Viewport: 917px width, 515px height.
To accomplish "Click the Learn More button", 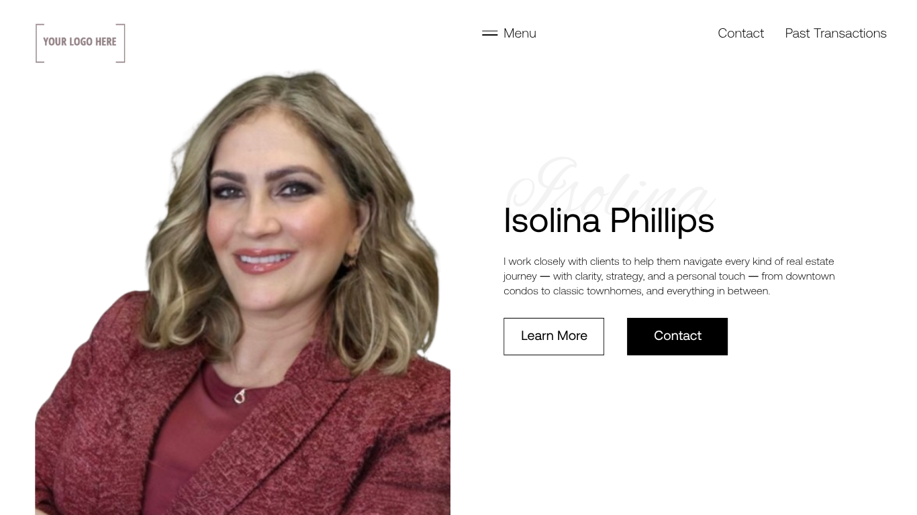I will (x=554, y=336).
